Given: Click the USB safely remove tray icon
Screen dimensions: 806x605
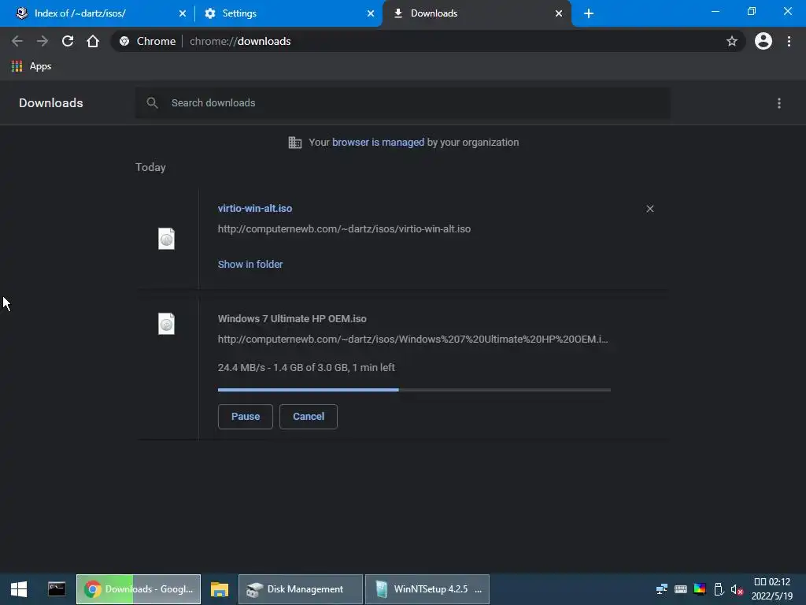Looking at the screenshot, I should pos(719,589).
